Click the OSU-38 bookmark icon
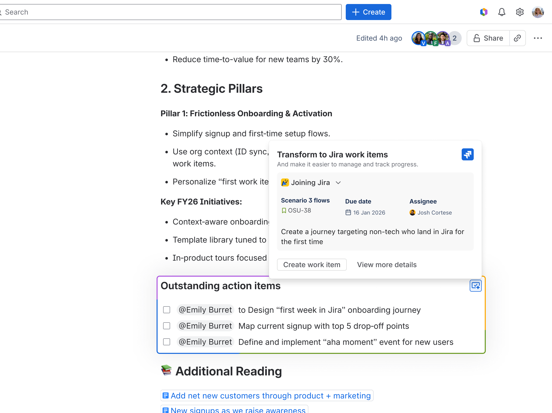This screenshot has width=552, height=413. [284, 211]
